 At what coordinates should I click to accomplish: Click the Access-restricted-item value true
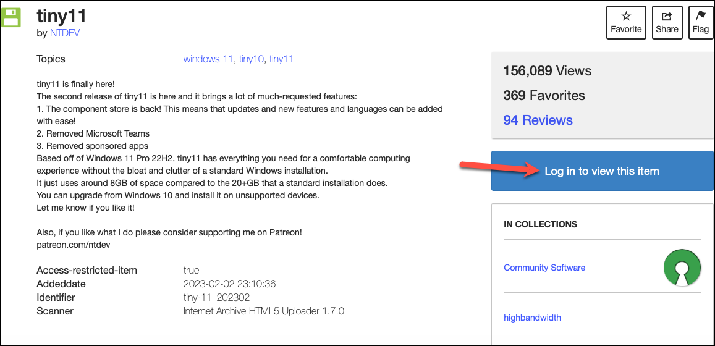point(191,271)
